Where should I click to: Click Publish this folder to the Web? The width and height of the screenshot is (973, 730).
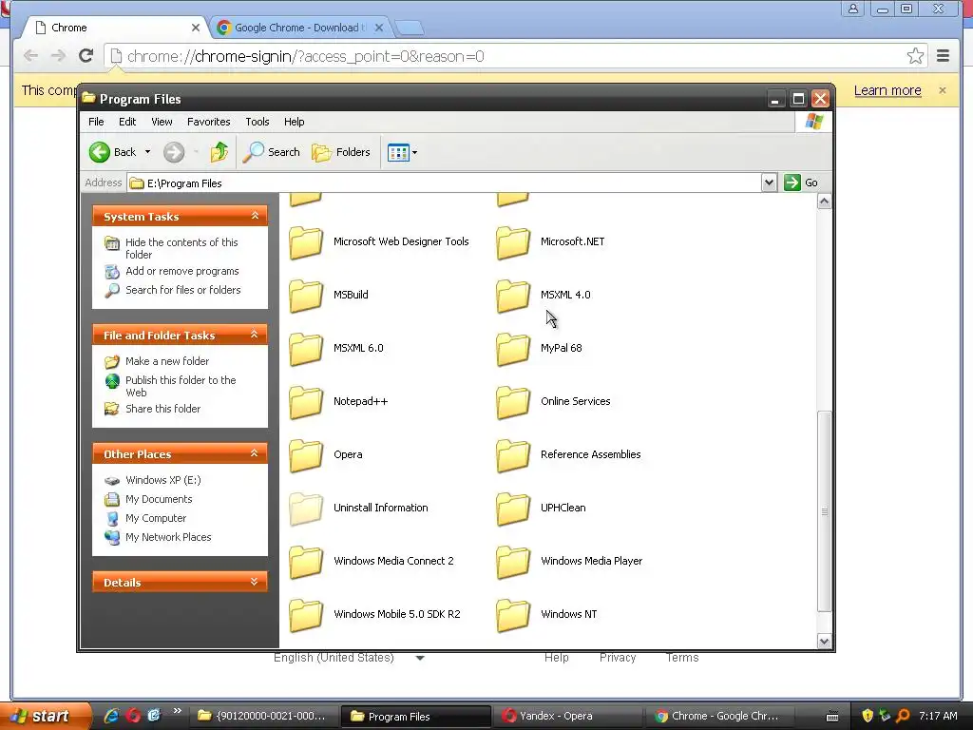tap(181, 386)
